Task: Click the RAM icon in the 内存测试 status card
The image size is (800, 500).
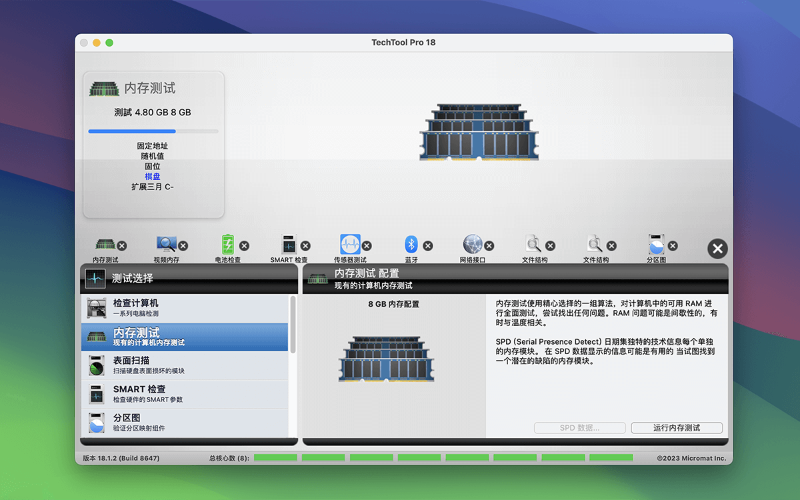Action: click(105, 89)
